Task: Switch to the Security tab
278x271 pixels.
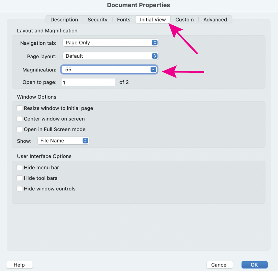Action: coord(97,20)
